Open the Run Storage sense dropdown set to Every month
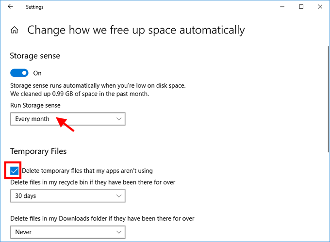The height and width of the screenshot is (242, 330). point(68,119)
